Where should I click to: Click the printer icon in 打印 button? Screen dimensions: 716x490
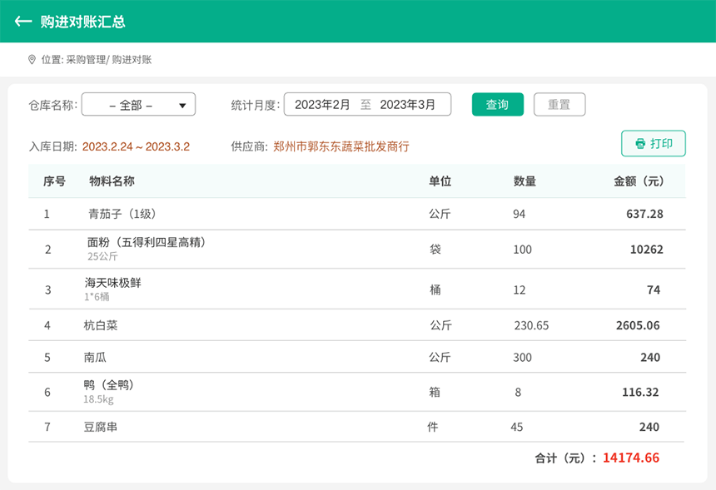tap(640, 144)
